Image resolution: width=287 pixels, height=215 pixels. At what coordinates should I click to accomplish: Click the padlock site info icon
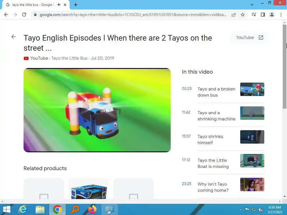tap(35, 15)
